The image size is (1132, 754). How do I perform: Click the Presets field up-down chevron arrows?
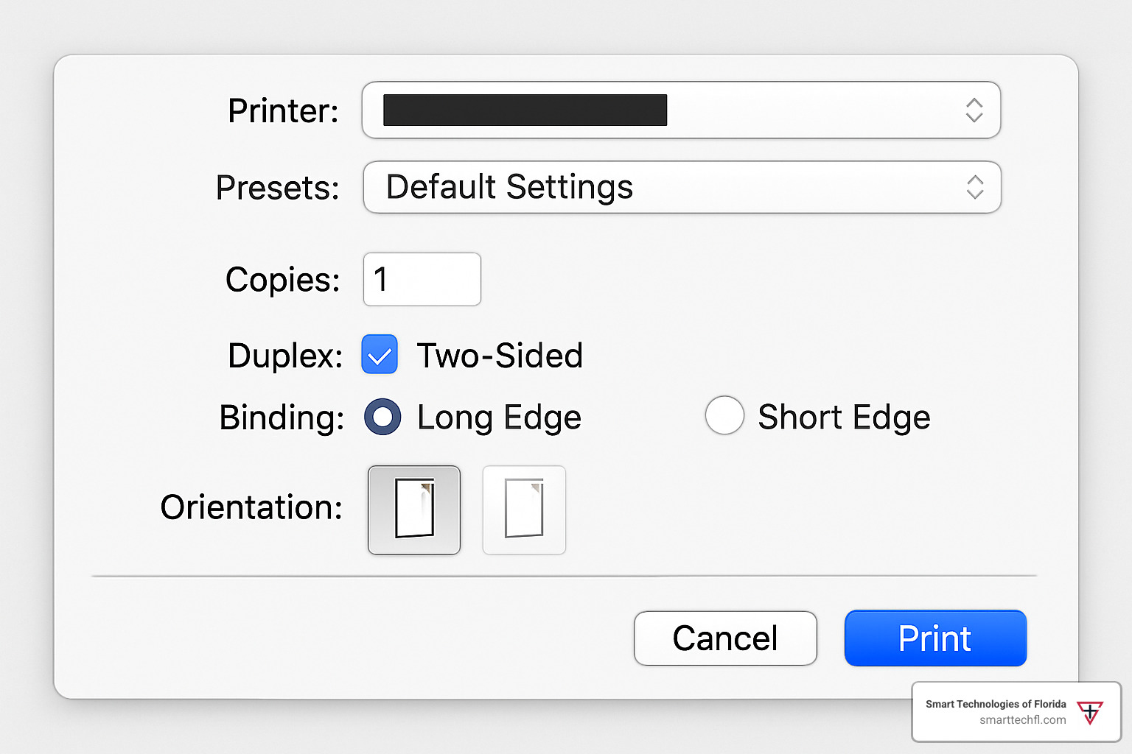point(975,187)
